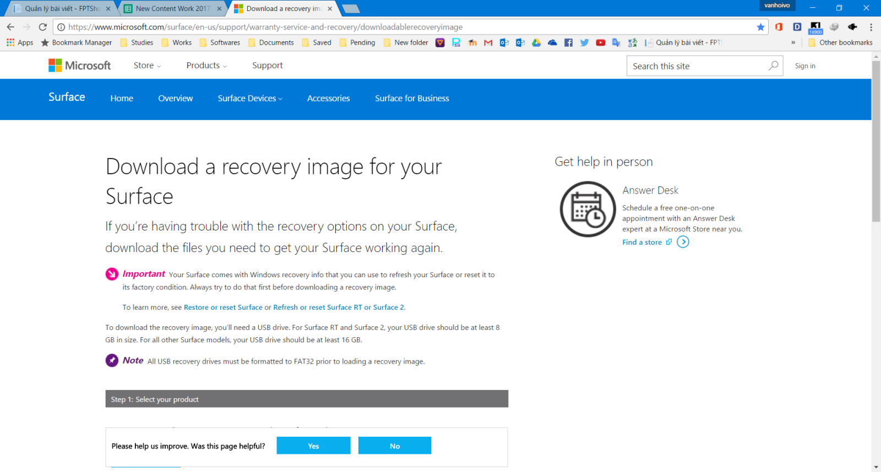881x472 pixels.
Task: Open Chrome's three-dot menu
Action: pyautogui.click(x=871, y=27)
